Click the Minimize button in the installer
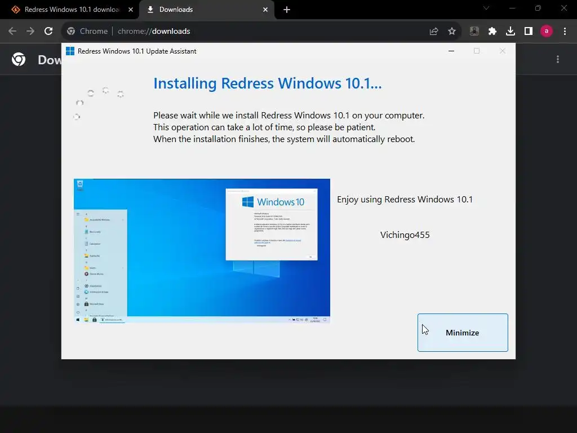577x433 pixels. [463, 333]
